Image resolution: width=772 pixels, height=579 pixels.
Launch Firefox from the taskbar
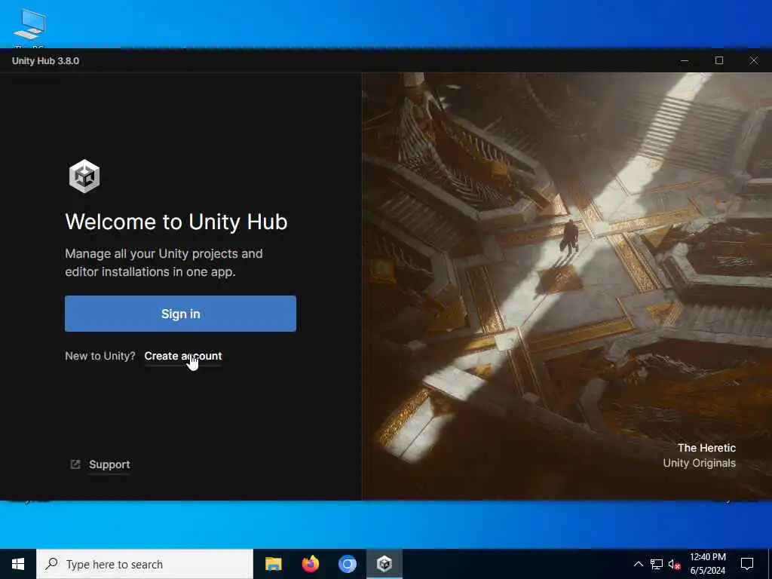(310, 564)
